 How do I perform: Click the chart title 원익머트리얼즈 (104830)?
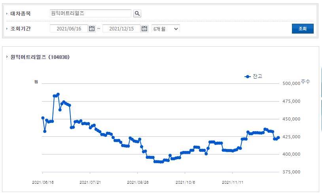click(40, 57)
